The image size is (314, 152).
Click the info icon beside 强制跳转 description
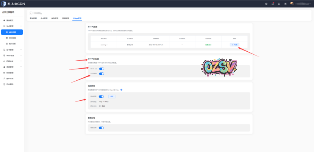click(x=121, y=90)
